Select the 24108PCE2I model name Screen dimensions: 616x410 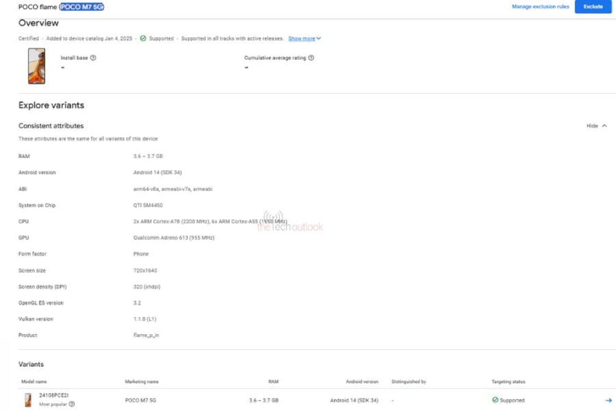tap(53, 395)
